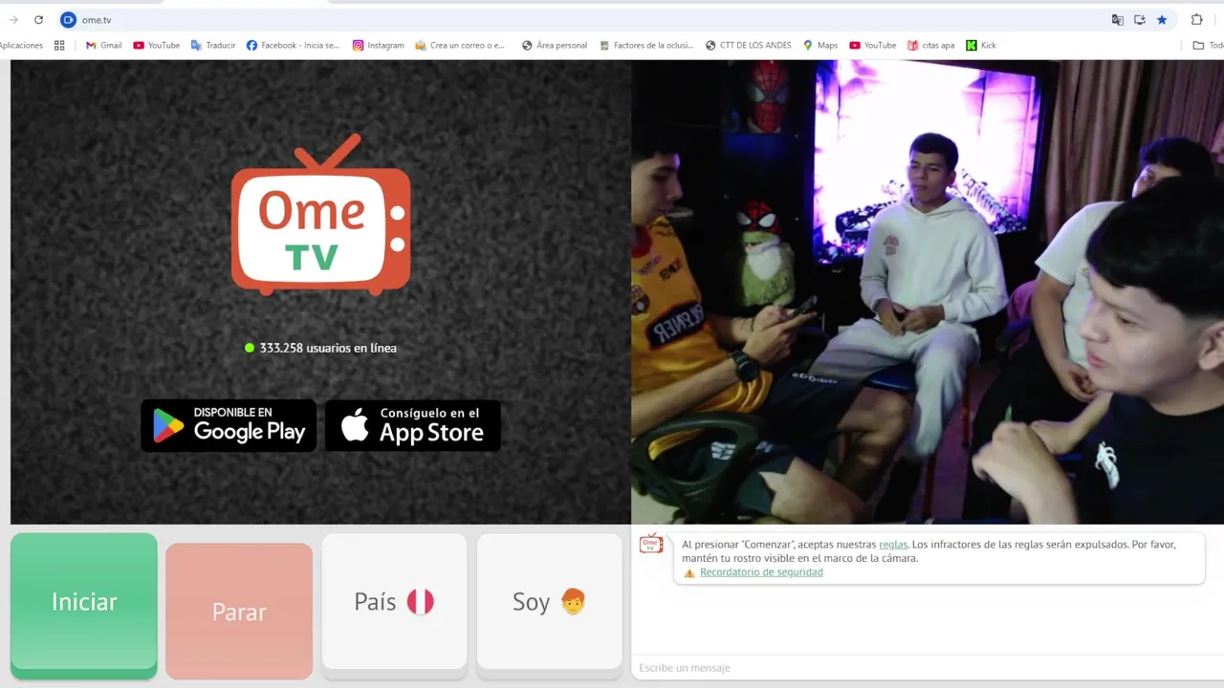
Task: Open the Facebook - Inicia se... bookmark
Action: [293, 45]
